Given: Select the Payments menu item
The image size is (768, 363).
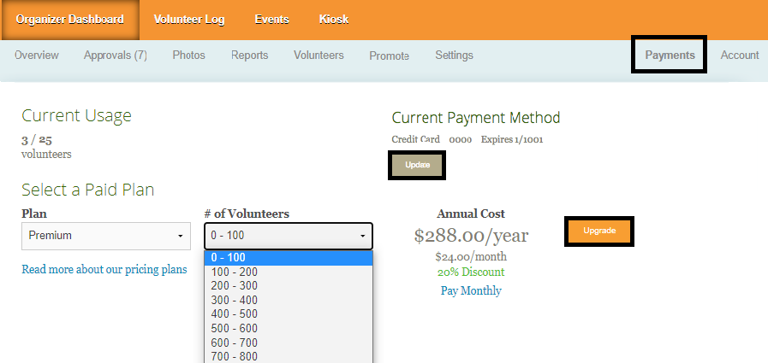Looking at the screenshot, I should point(670,56).
